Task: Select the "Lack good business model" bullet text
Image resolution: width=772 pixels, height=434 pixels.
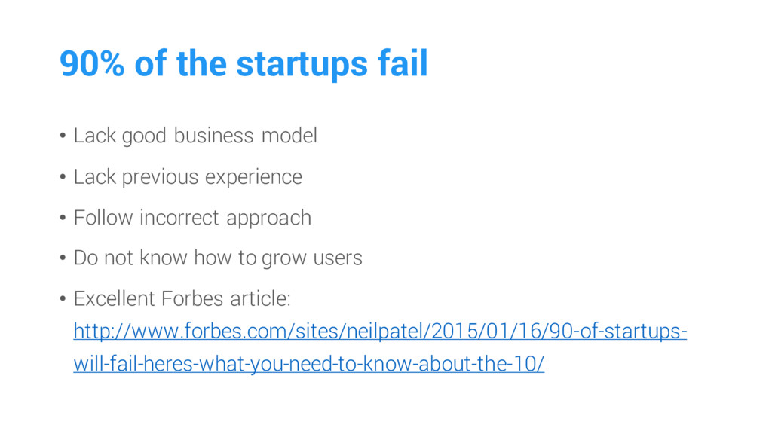Action: click(195, 136)
